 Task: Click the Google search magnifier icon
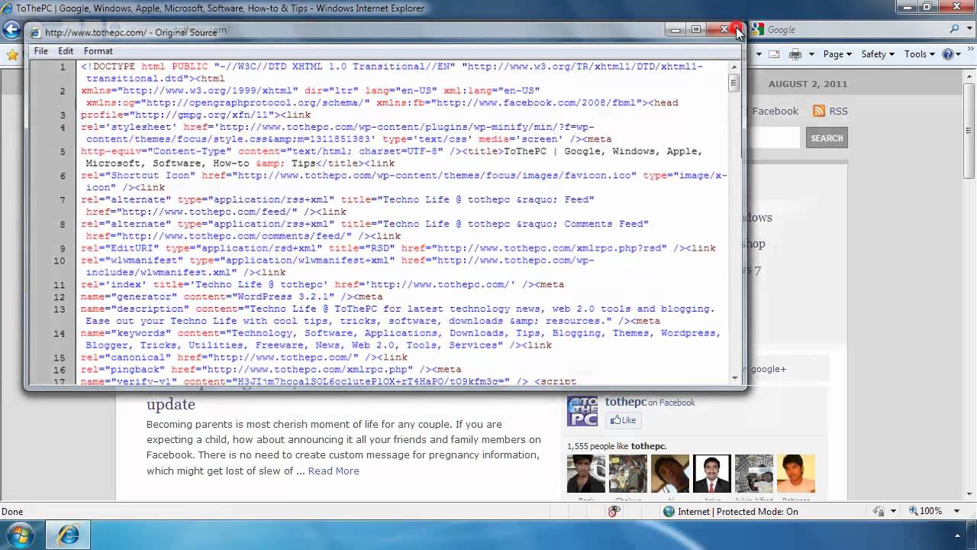click(955, 29)
